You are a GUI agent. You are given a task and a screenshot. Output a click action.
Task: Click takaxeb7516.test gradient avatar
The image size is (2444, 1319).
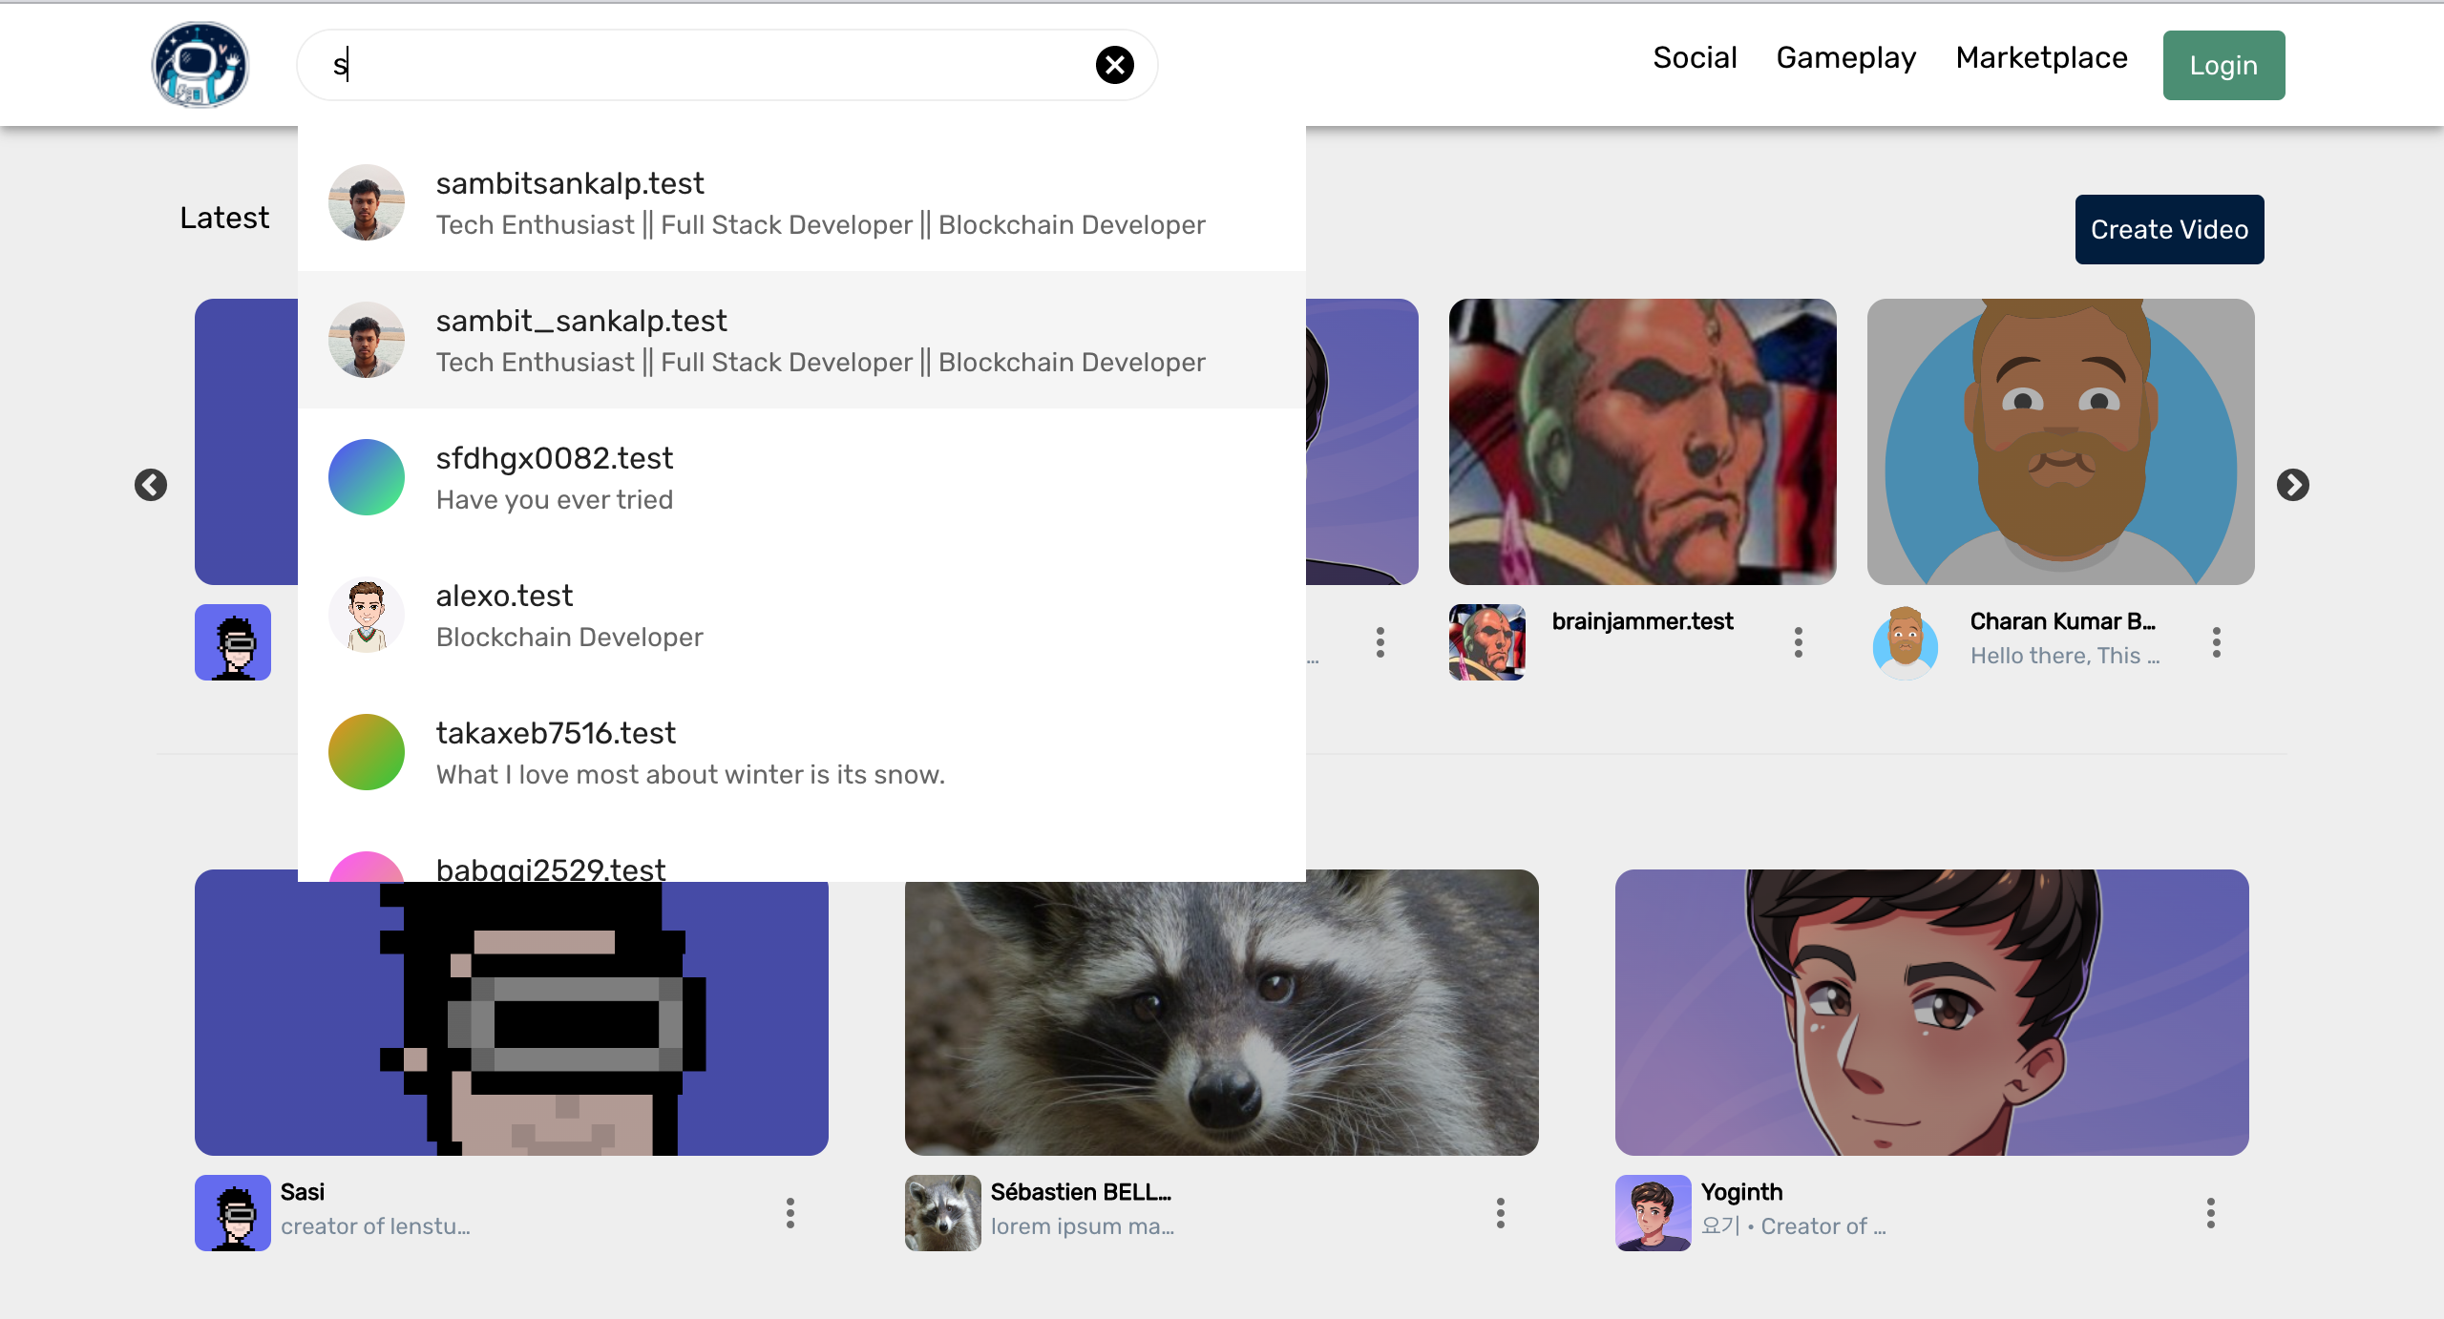(x=367, y=752)
